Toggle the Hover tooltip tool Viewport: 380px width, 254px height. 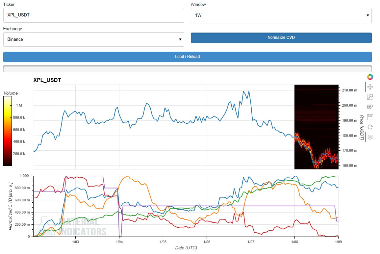click(x=370, y=137)
